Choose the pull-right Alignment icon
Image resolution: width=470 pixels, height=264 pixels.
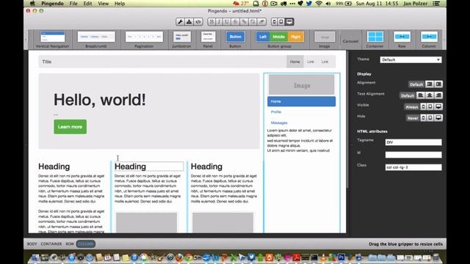click(x=438, y=84)
